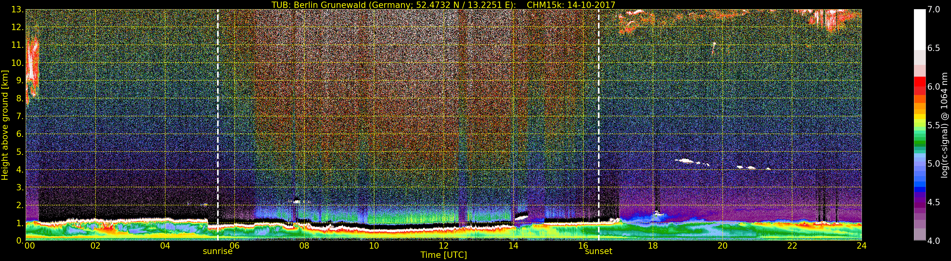Click time axis tick '12'
951x261 pixels.
(444, 245)
